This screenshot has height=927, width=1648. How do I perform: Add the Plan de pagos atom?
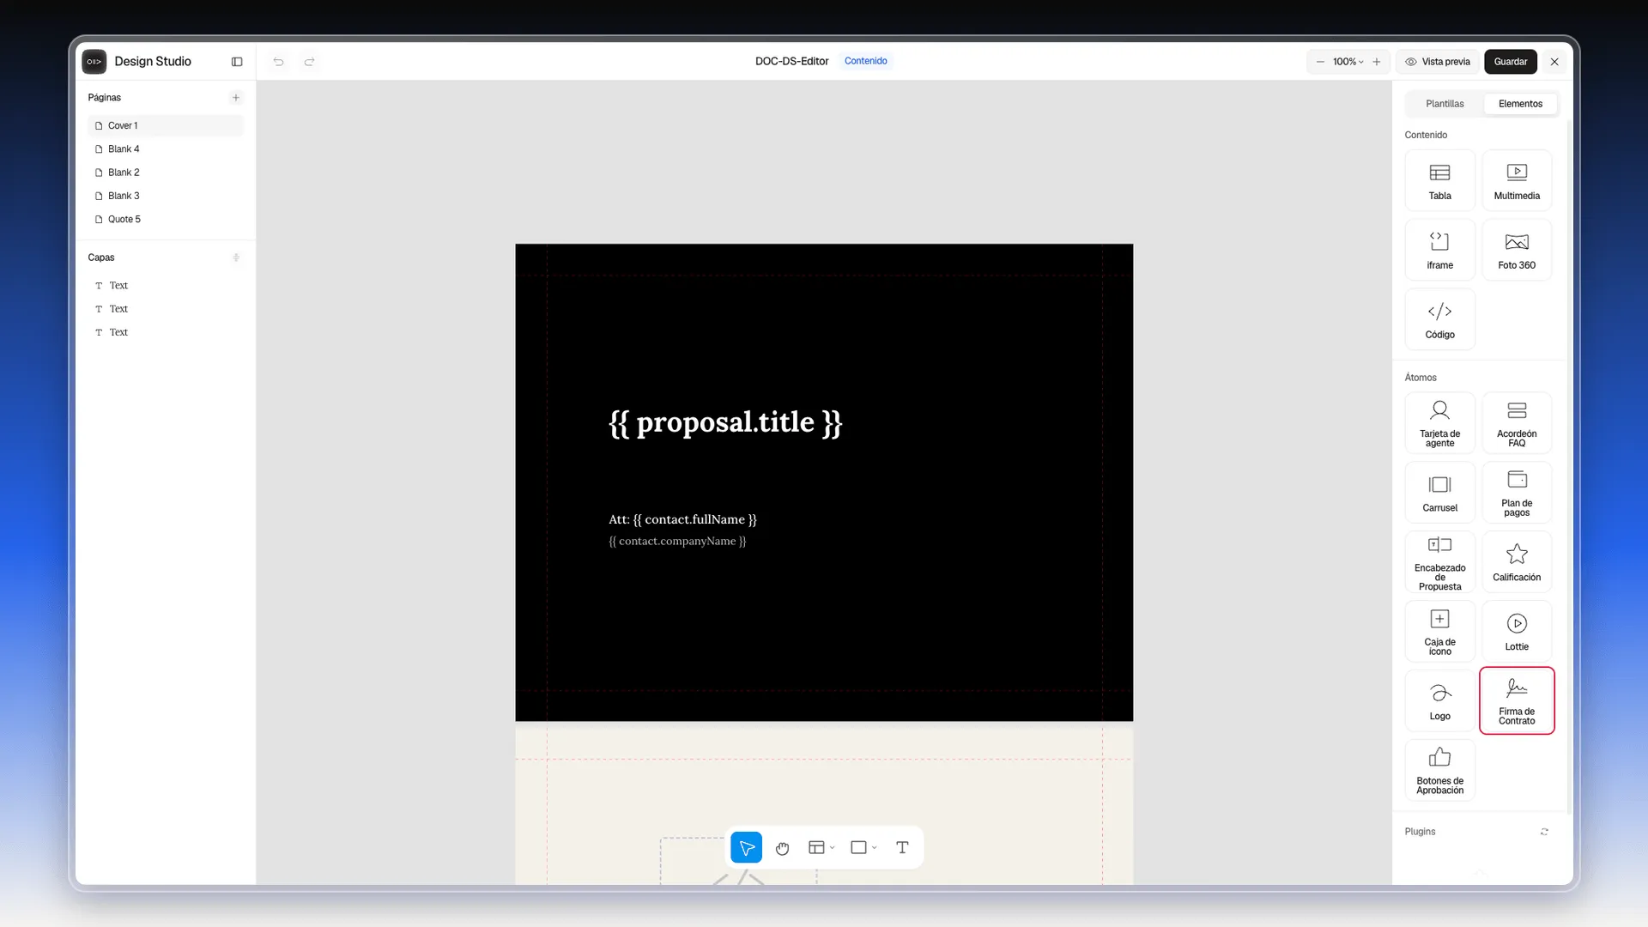(1517, 493)
